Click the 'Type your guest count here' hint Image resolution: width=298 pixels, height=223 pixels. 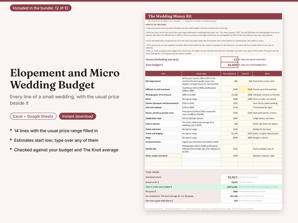[x=252, y=59]
